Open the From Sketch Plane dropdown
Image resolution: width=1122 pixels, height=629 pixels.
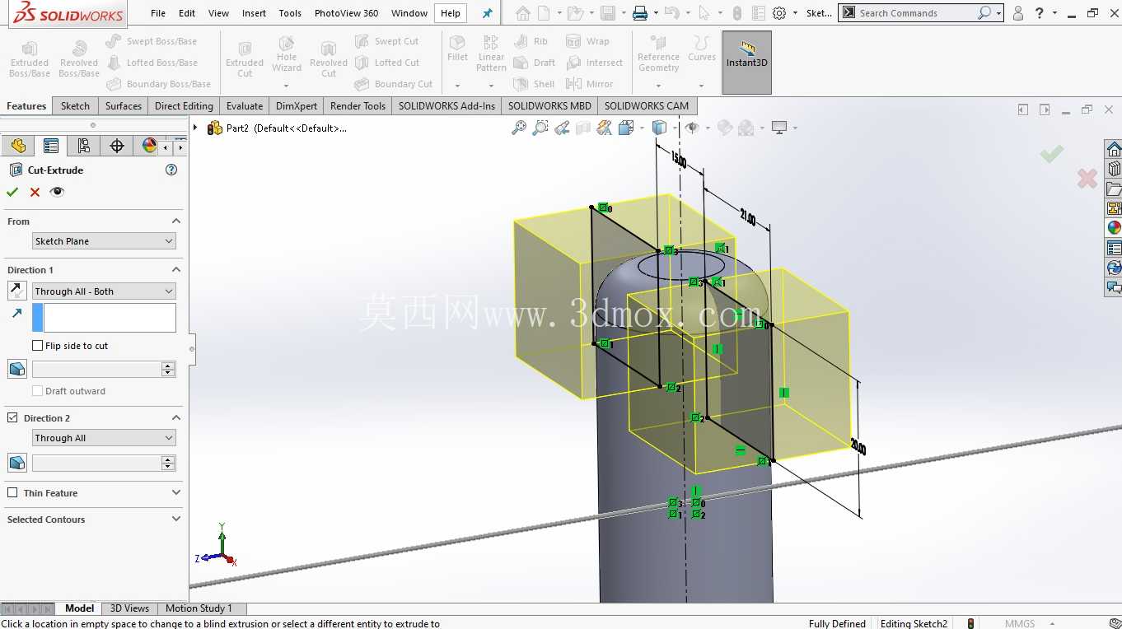(x=104, y=241)
